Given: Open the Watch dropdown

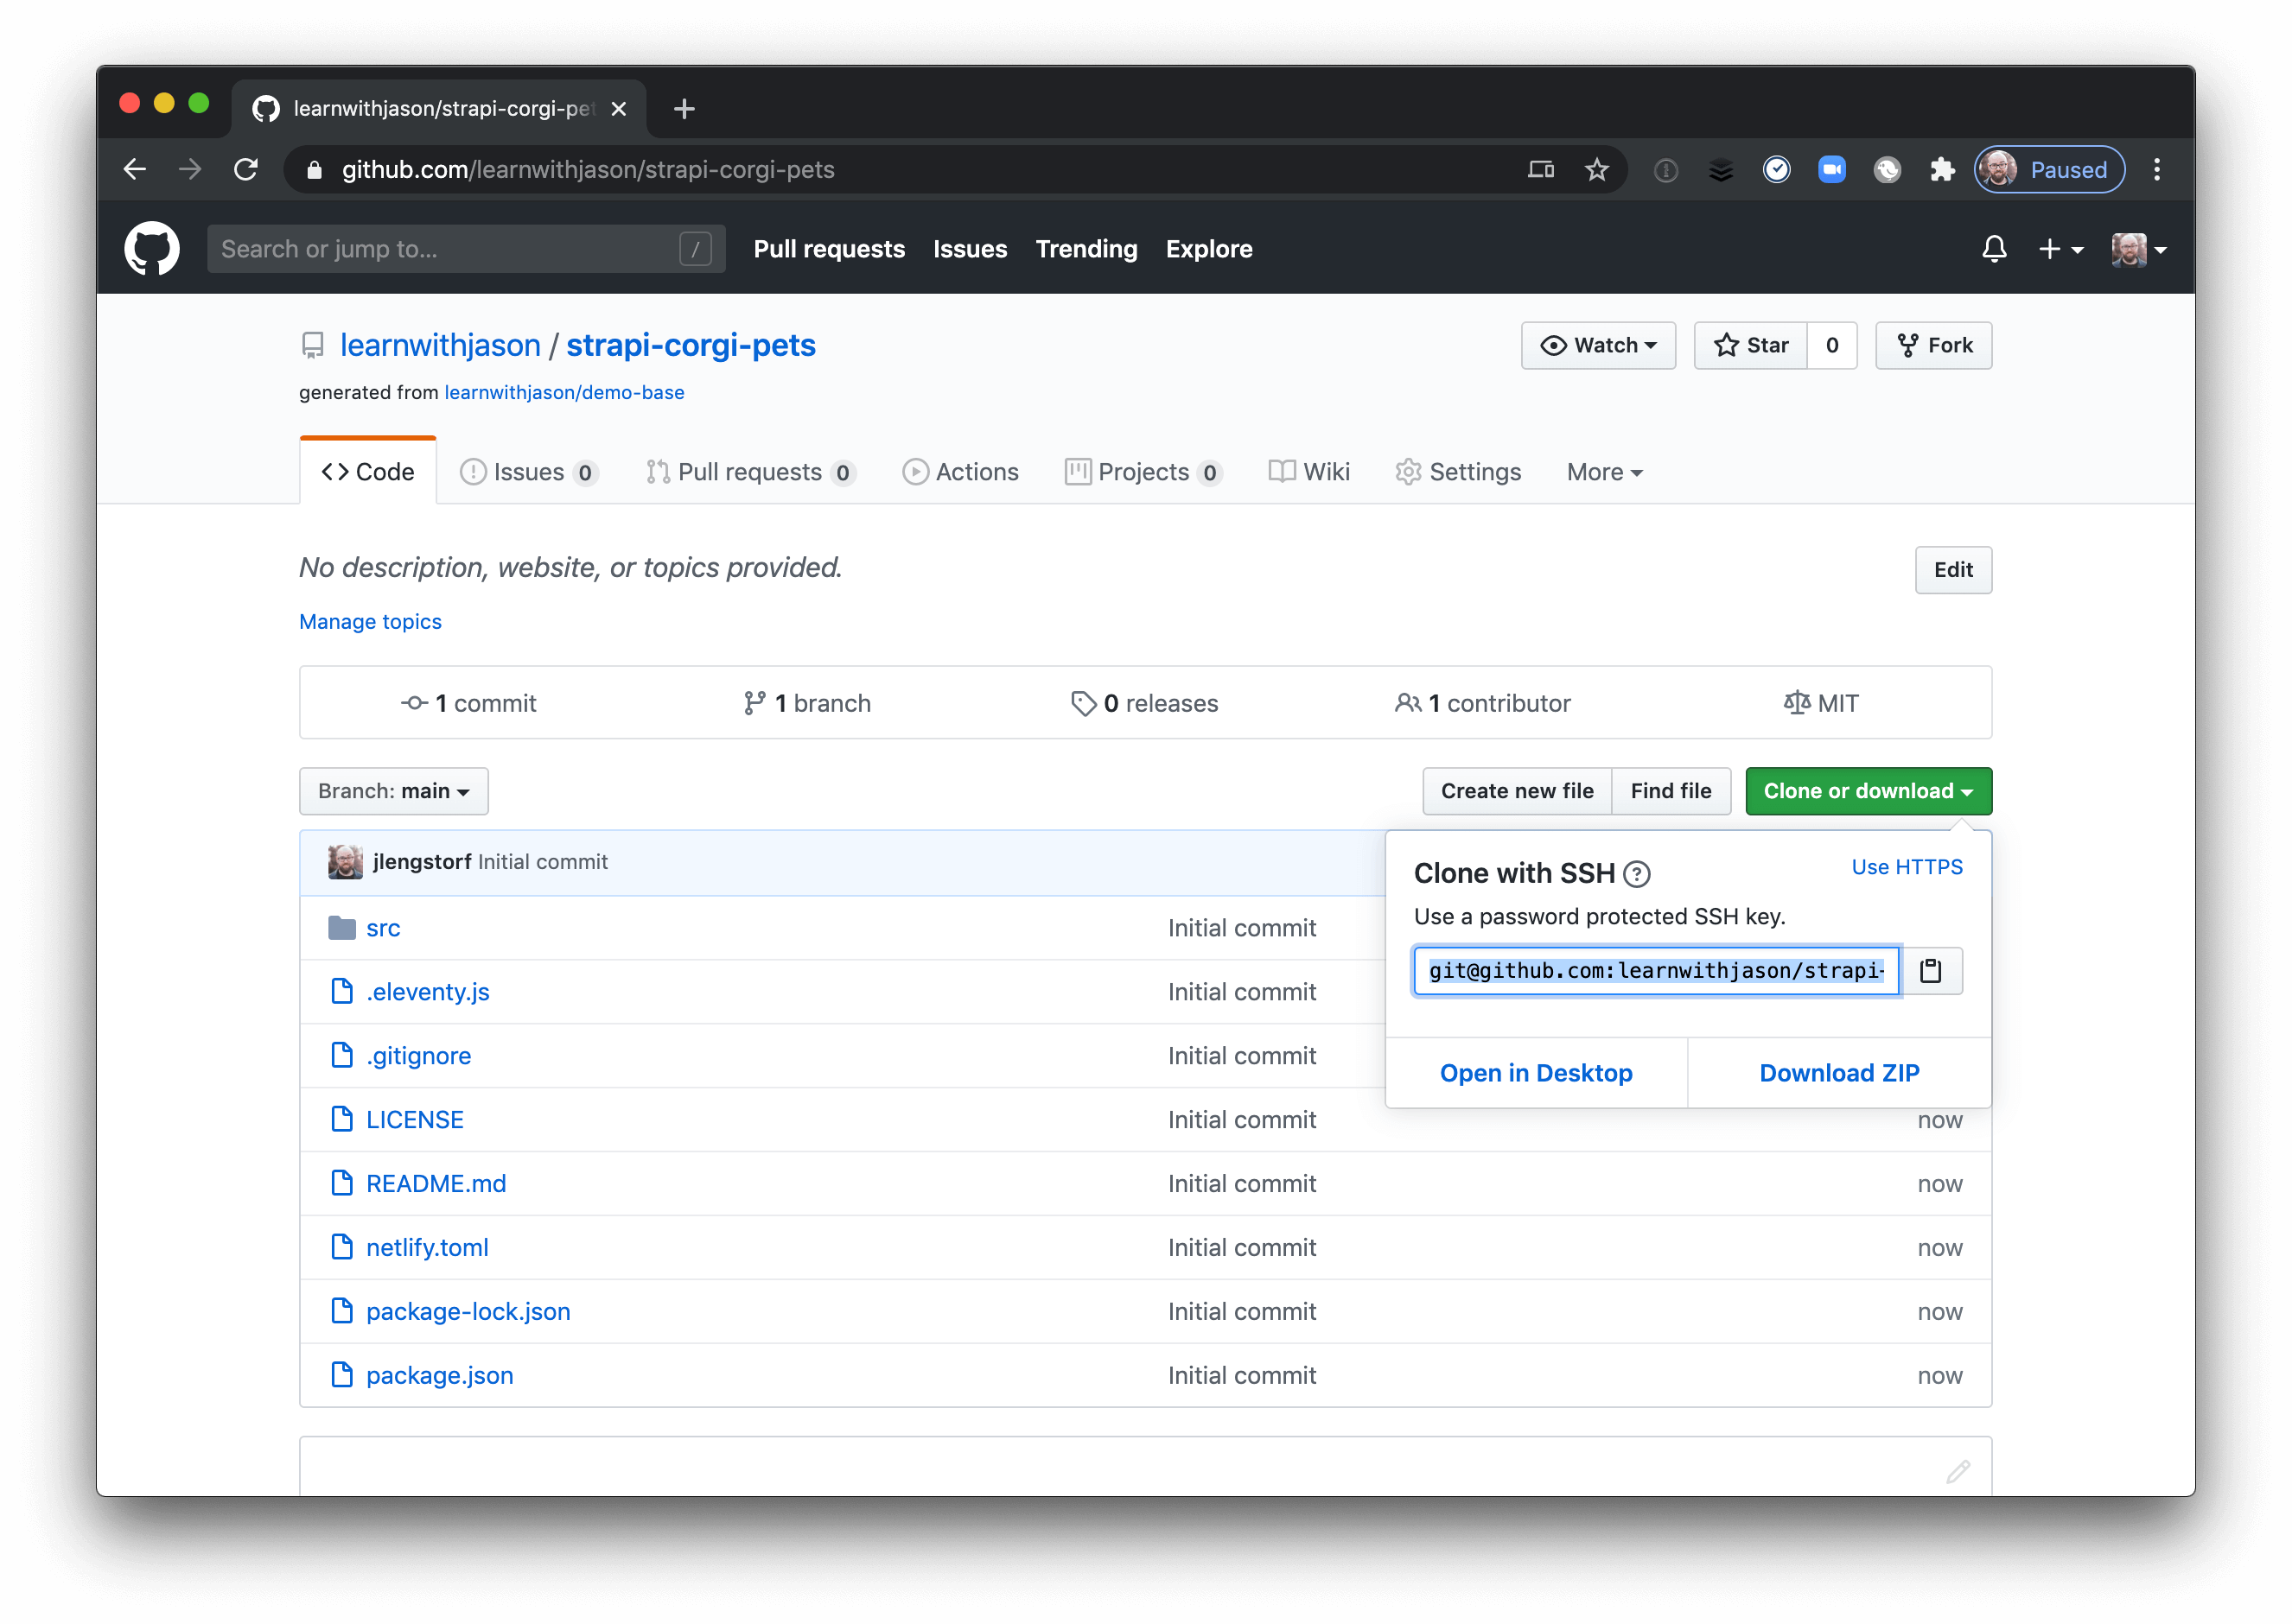Looking at the screenshot, I should [x=1596, y=345].
